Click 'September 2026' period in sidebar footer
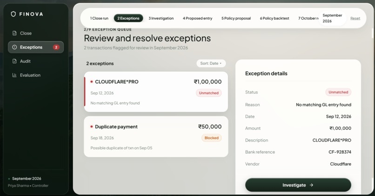The image size is (375, 196). point(27,178)
